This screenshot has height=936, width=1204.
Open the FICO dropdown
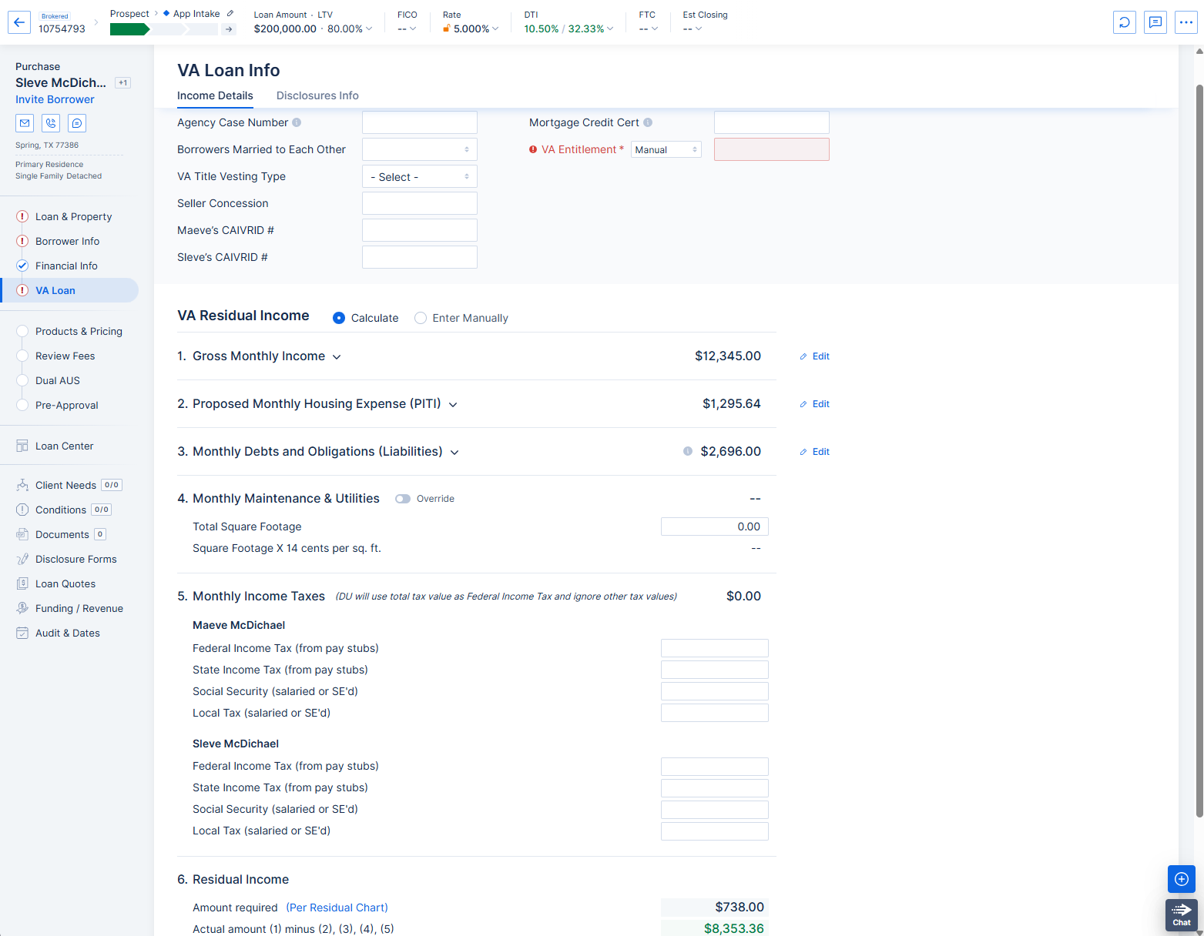coord(407,28)
